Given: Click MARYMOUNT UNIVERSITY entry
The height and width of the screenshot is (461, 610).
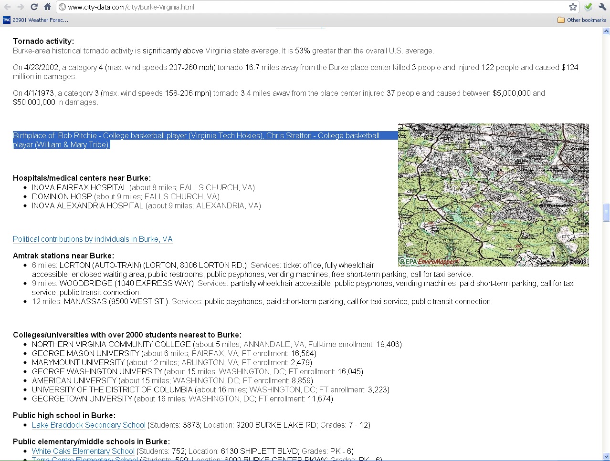Looking at the screenshot, I should (172, 362).
